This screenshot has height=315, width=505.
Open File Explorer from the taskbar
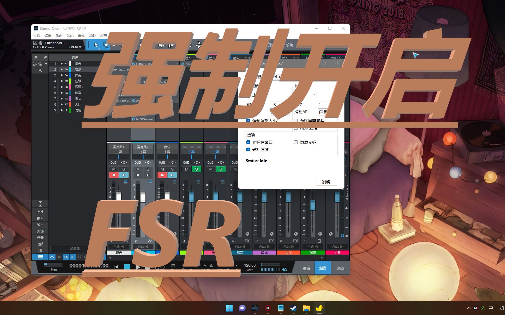[306, 308]
